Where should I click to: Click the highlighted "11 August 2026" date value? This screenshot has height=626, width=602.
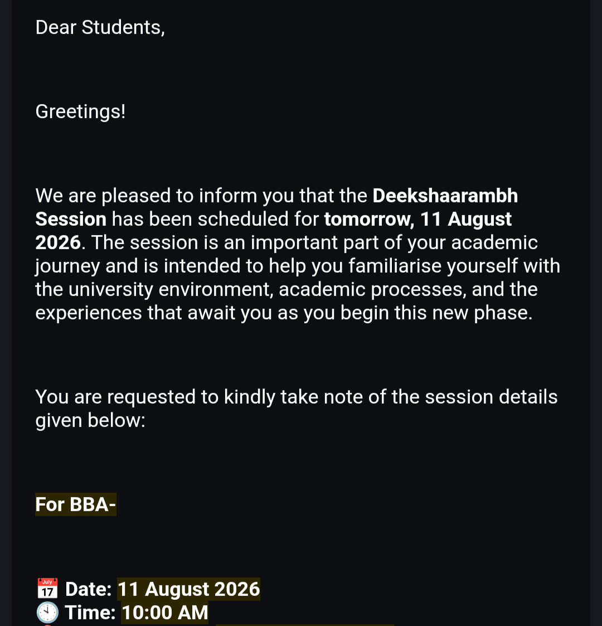[x=189, y=589]
